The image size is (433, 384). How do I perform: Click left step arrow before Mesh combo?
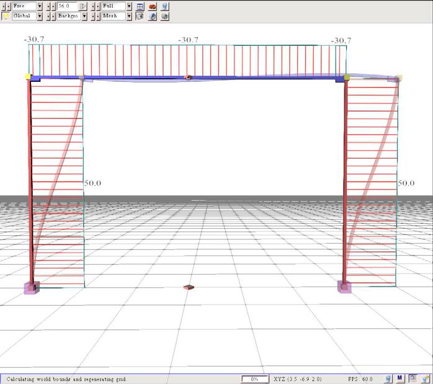pyautogui.click(x=93, y=16)
